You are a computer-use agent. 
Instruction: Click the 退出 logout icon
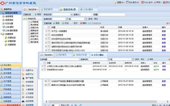pos(164,2)
